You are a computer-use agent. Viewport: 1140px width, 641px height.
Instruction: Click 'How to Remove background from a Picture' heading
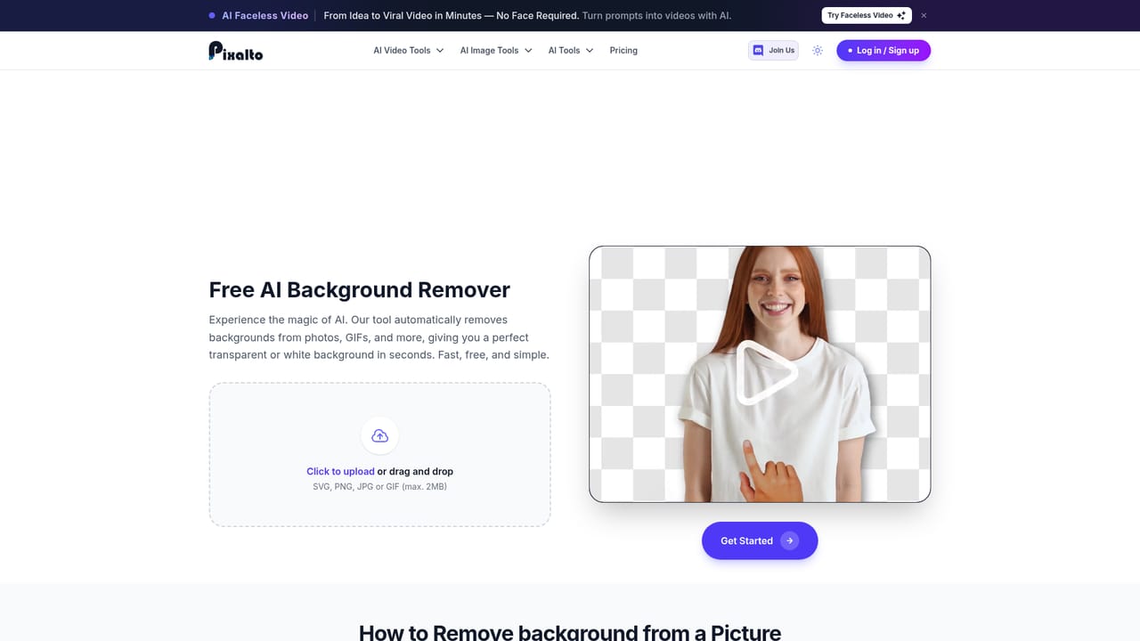click(570, 633)
